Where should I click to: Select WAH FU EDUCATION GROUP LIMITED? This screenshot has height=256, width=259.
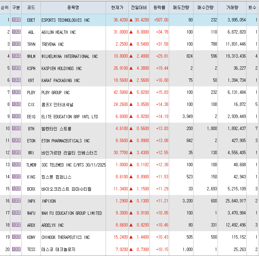pyautogui.click(x=72, y=213)
